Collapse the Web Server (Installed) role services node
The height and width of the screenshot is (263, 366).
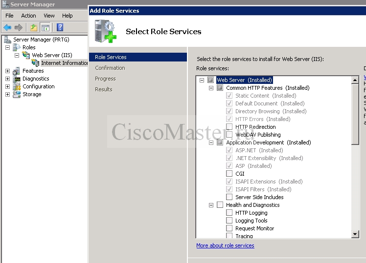coord(202,80)
